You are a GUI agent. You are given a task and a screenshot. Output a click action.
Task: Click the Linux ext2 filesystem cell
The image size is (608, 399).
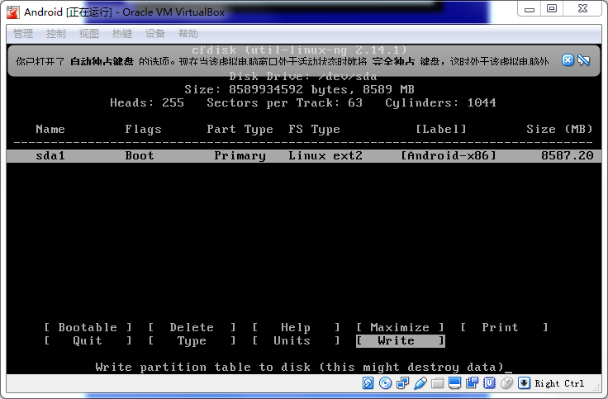(x=325, y=156)
